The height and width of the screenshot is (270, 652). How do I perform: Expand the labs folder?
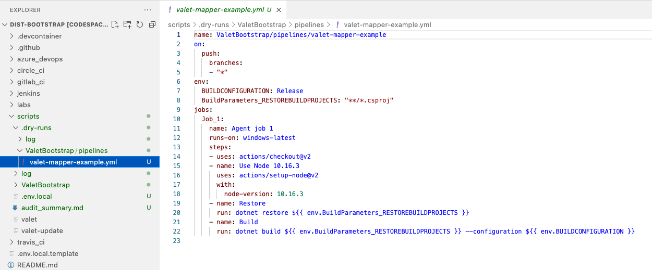(23, 105)
